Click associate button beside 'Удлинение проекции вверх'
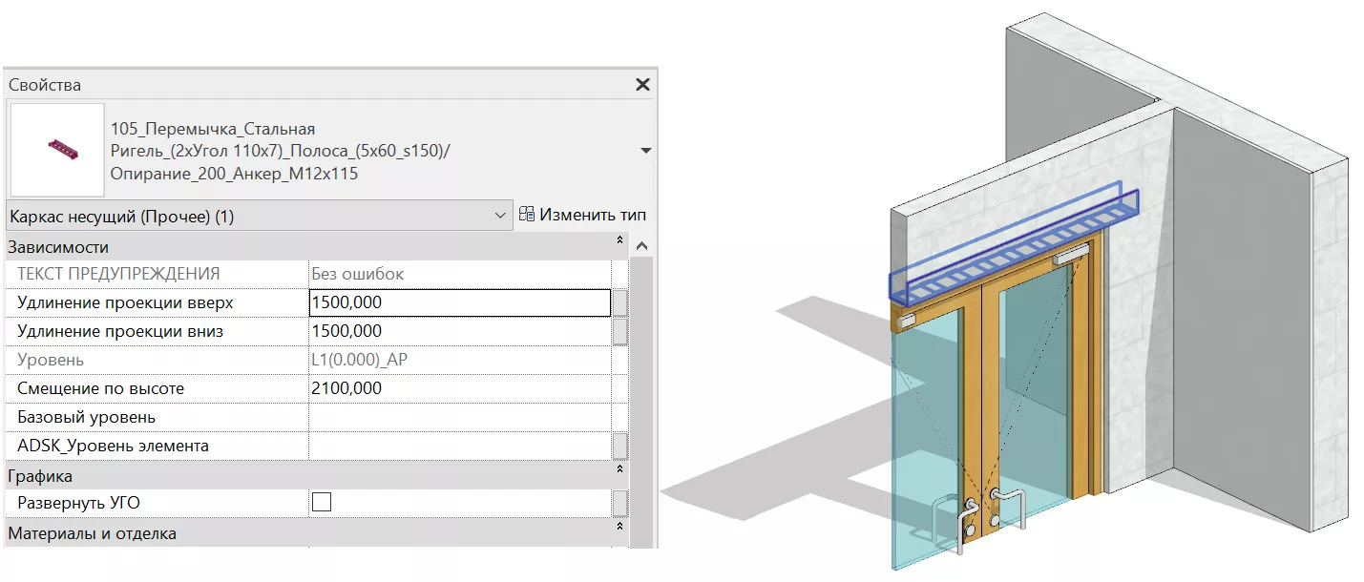The image size is (1364, 582). pyautogui.click(x=620, y=302)
